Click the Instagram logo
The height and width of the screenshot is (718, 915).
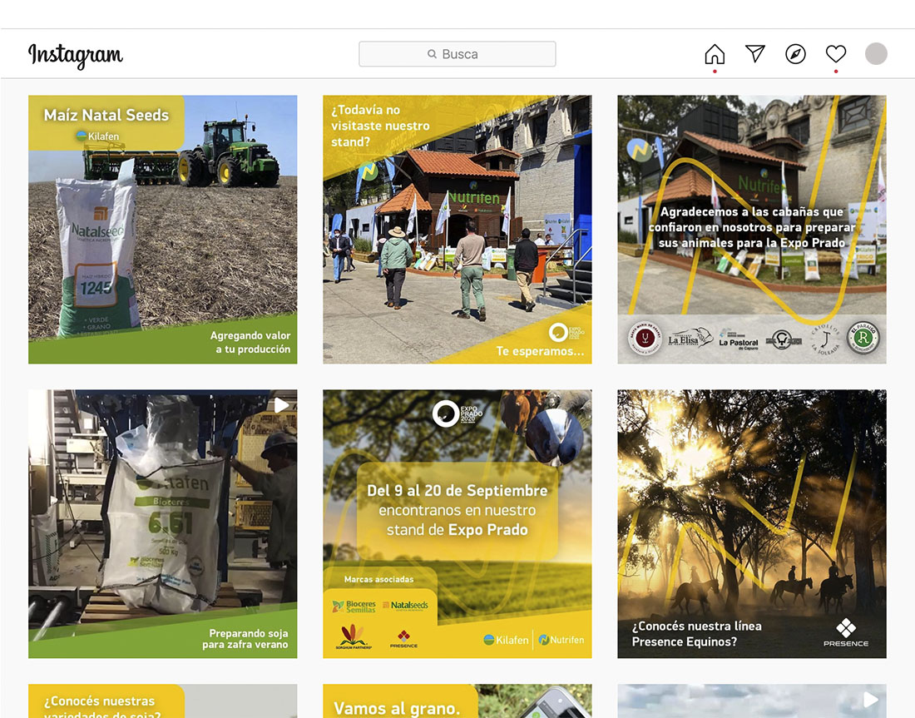click(x=75, y=56)
